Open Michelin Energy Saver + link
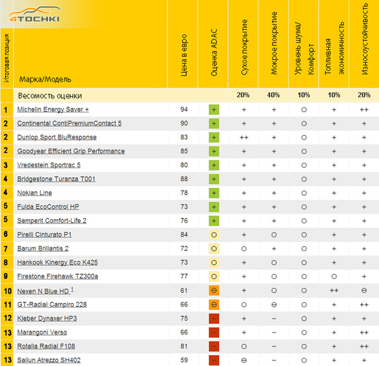Screen dimensions: 379x366 point(53,110)
